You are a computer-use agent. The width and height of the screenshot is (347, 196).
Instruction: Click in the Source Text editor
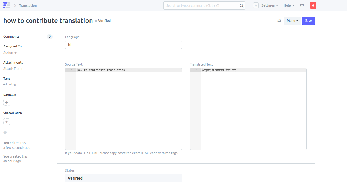point(129,109)
